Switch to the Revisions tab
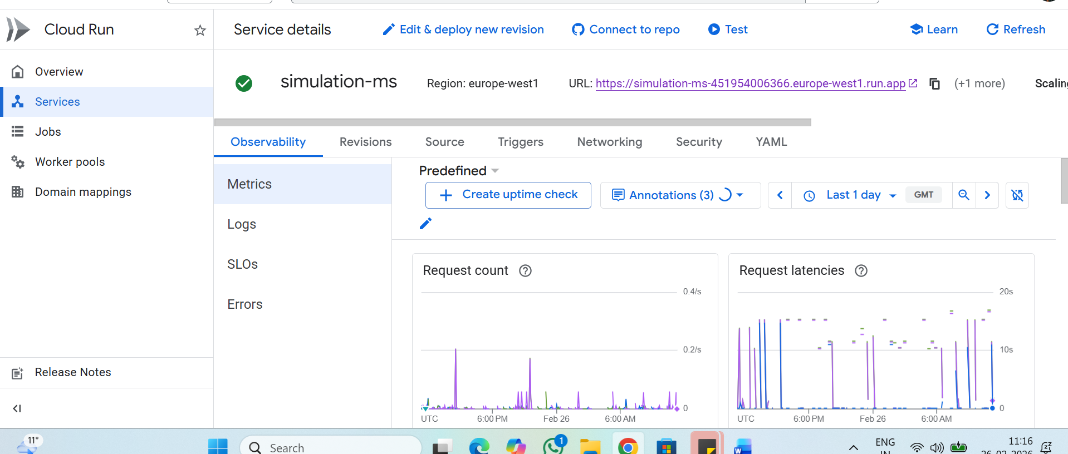Viewport: 1068px width, 454px height. tap(366, 142)
